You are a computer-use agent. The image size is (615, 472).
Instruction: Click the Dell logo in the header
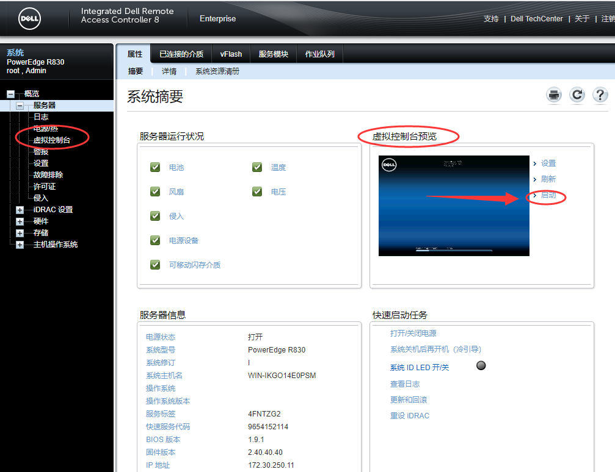click(29, 18)
